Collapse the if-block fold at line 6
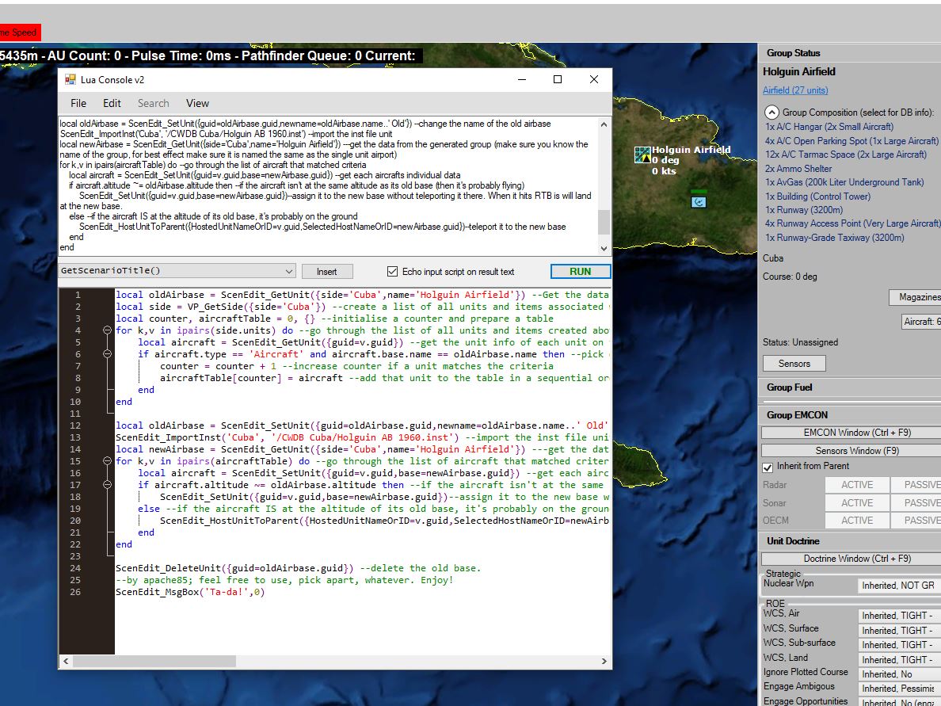Screen dimensions: 941x706 107,354
